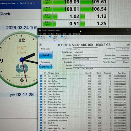Click status icon of Load/Unload Retry Count row

[41, 128]
